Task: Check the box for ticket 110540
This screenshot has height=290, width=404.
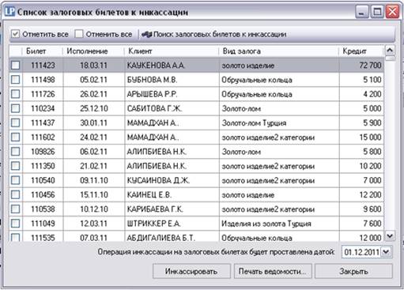Action: 16,180
